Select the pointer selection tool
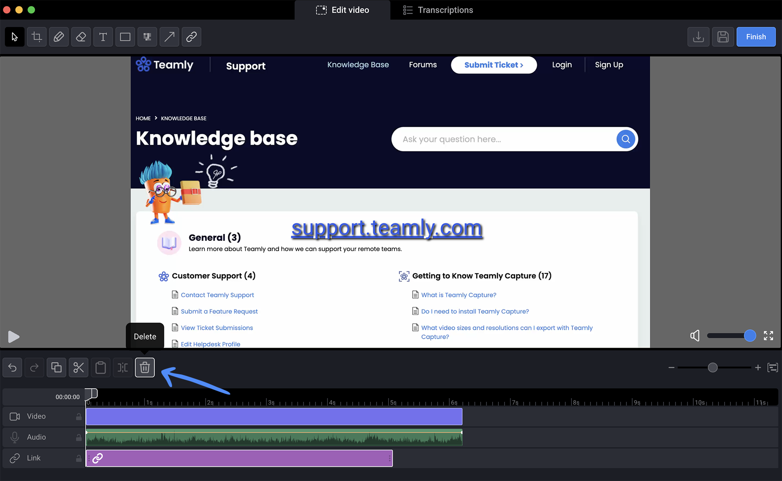782x481 pixels. [x=15, y=37]
